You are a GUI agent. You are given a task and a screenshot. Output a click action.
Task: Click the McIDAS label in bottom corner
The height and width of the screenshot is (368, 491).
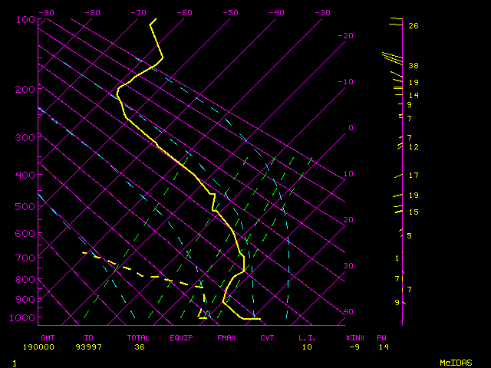pyautogui.click(x=455, y=362)
